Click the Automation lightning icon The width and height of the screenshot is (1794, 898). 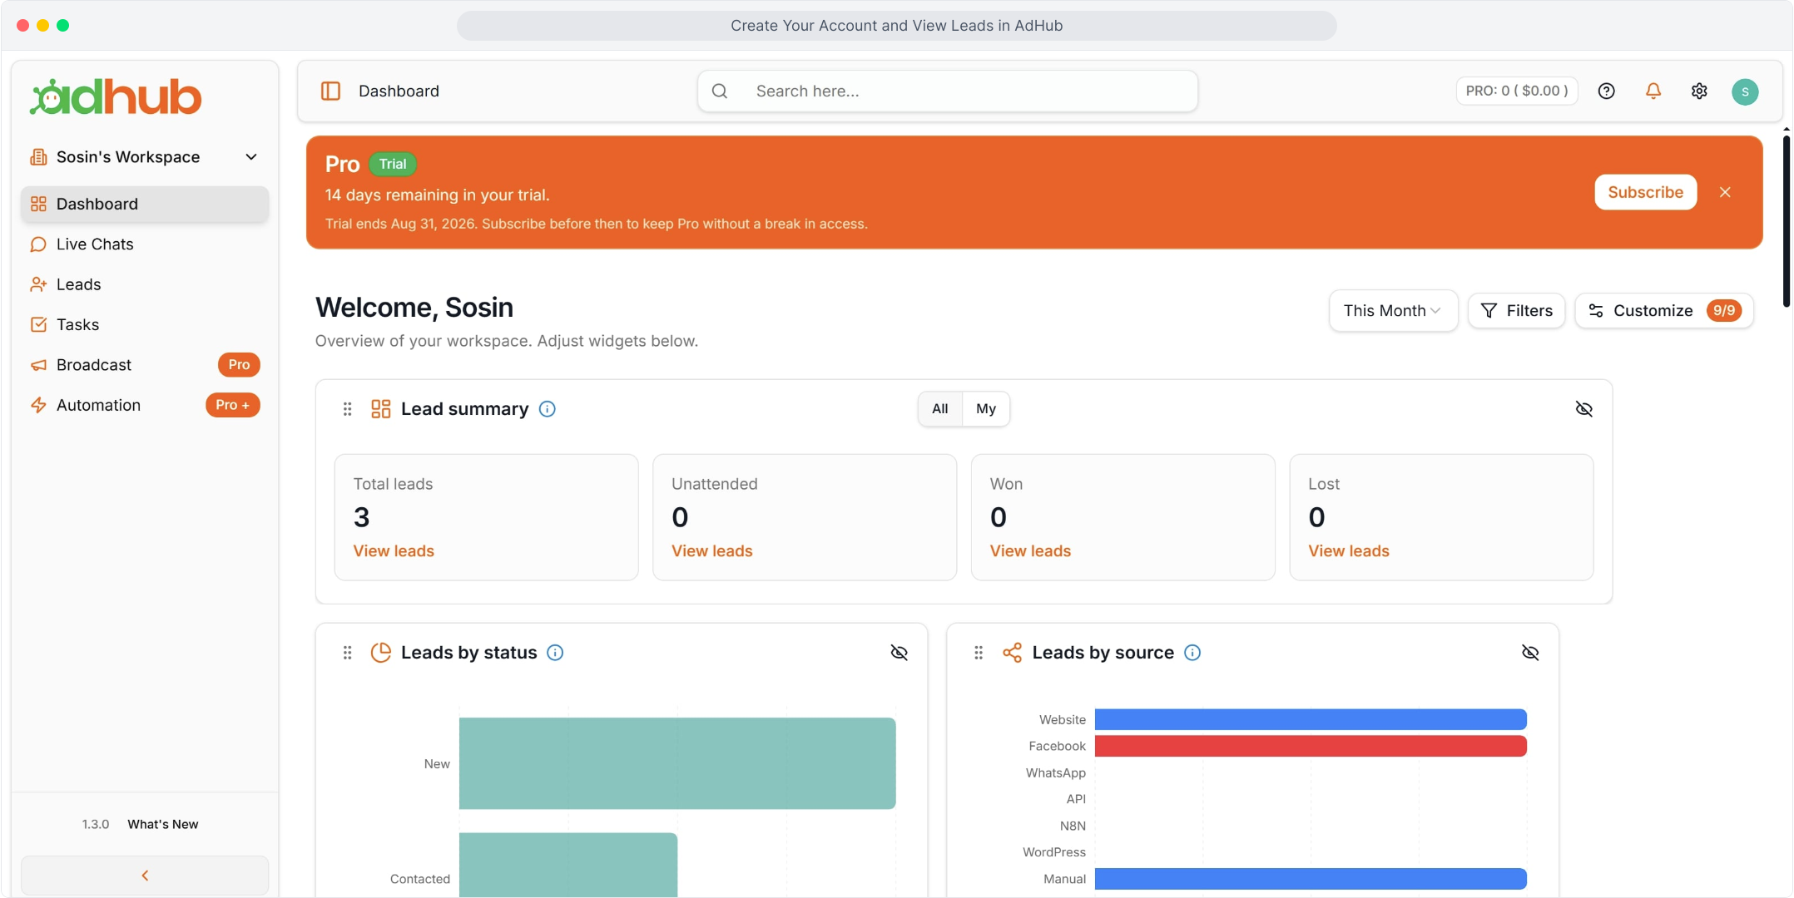(38, 405)
